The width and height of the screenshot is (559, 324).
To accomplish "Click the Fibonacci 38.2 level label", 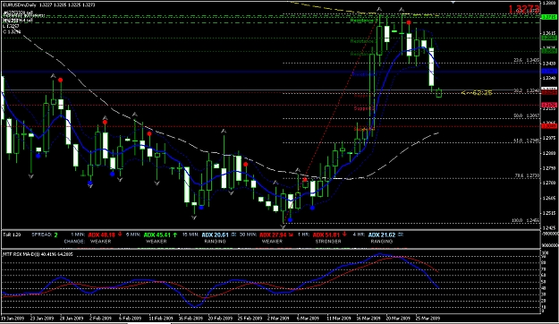I will coord(527,91).
